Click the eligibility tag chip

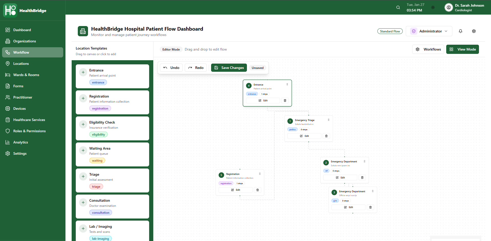tap(99, 134)
